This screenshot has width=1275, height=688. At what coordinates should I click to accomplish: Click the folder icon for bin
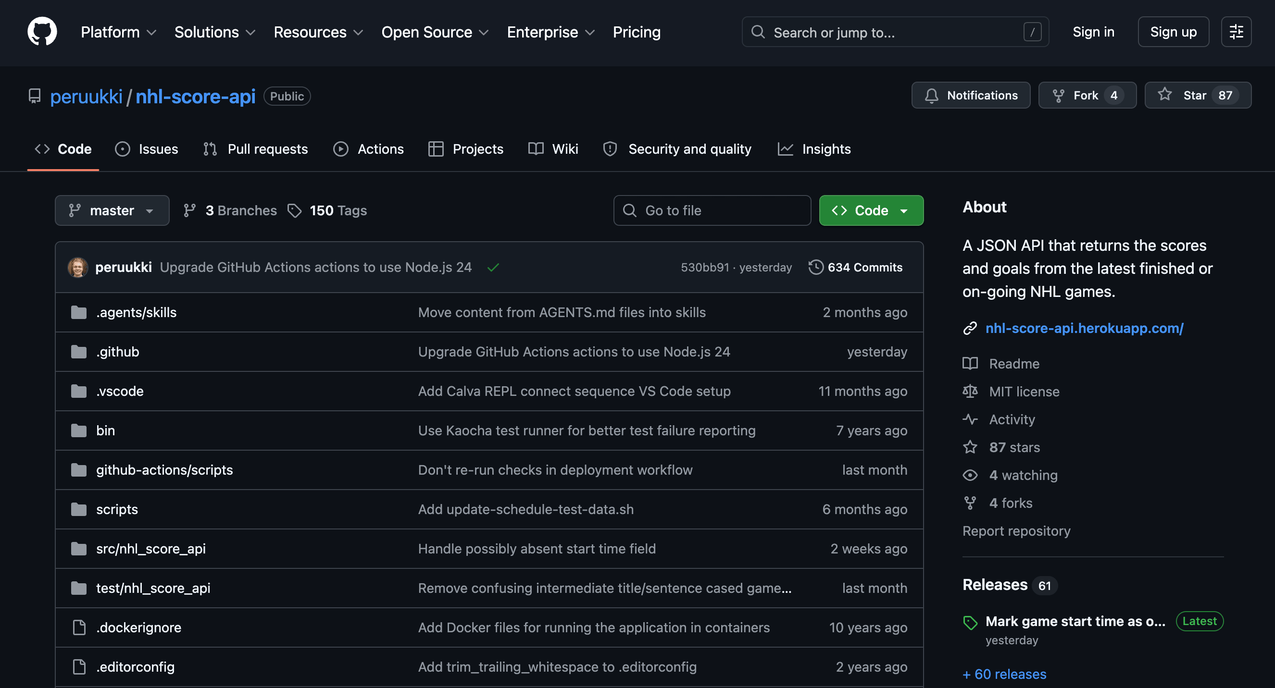click(x=79, y=430)
